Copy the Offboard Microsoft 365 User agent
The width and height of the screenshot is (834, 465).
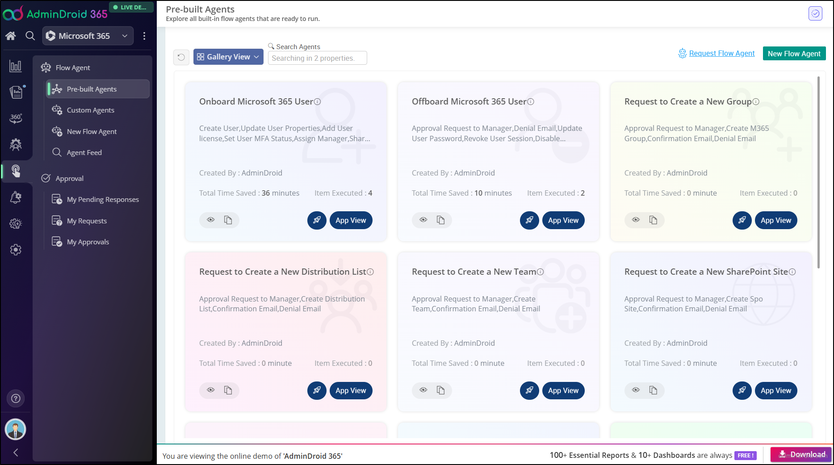tap(441, 220)
